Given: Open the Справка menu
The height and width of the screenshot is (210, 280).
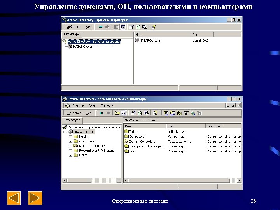Looking at the screenshot, I should pyautogui.click(x=107, y=105).
